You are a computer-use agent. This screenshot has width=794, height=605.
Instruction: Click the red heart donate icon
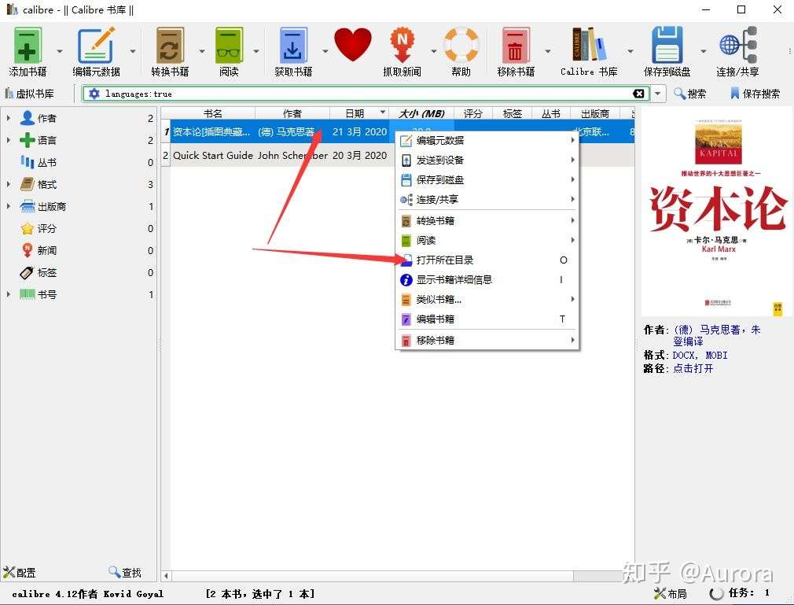coord(352,45)
